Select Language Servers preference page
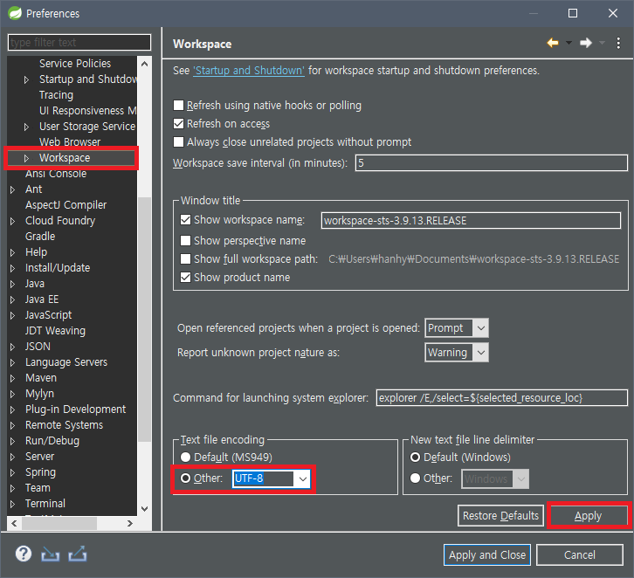 click(66, 362)
